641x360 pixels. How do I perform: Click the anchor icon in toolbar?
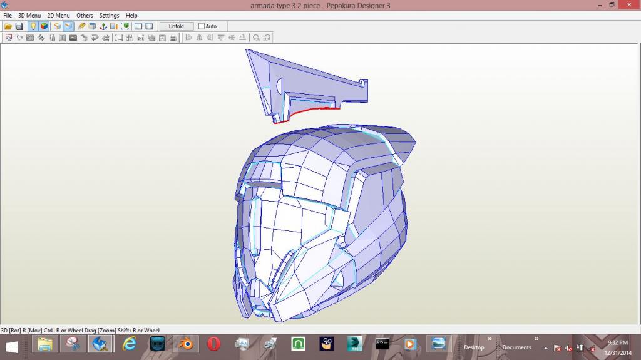point(103,26)
